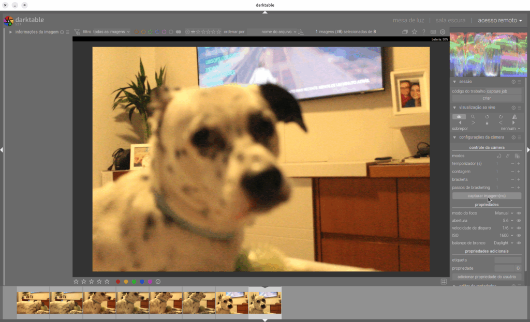Flip live view with mirror icon

pyautogui.click(x=514, y=117)
